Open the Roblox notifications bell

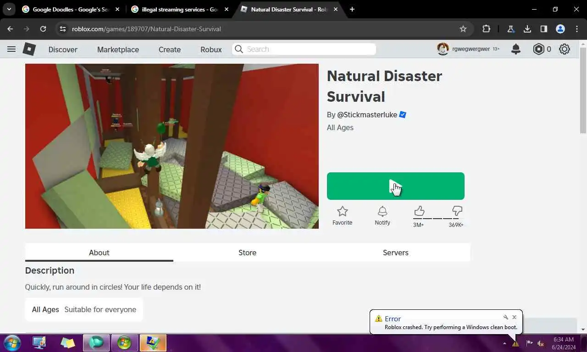pos(516,49)
